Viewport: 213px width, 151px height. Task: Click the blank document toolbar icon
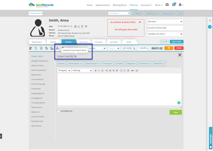(x=36, y=48)
